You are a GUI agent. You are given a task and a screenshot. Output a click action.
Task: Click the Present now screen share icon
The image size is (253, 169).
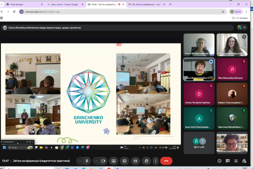(x=114, y=161)
